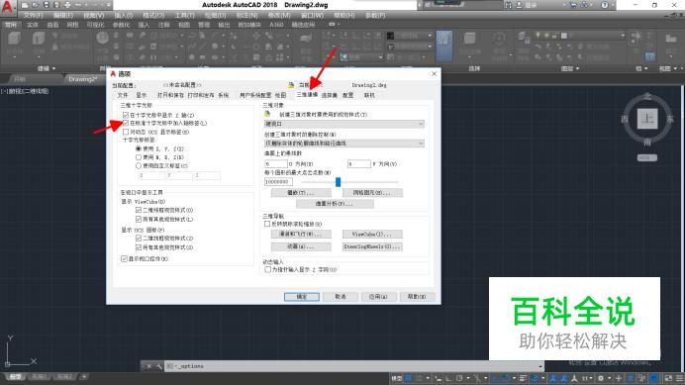Image resolution: width=685 pixels, height=385 pixels.
Task: Toggle 'show Z axis in crosshairs' checkbox
Action: [x=126, y=115]
